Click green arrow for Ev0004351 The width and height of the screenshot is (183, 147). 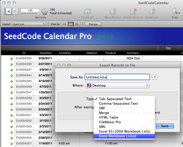tap(12, 115)
